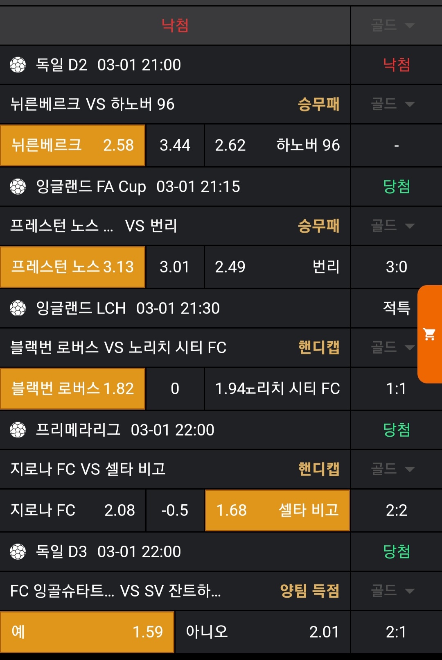Click soccer ball icon beside 프리메라리그

(18, 430)
